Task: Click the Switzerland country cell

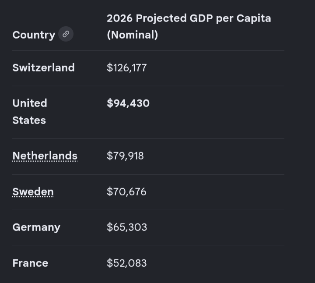Action: pyautogui.click(x=43, y=67)
